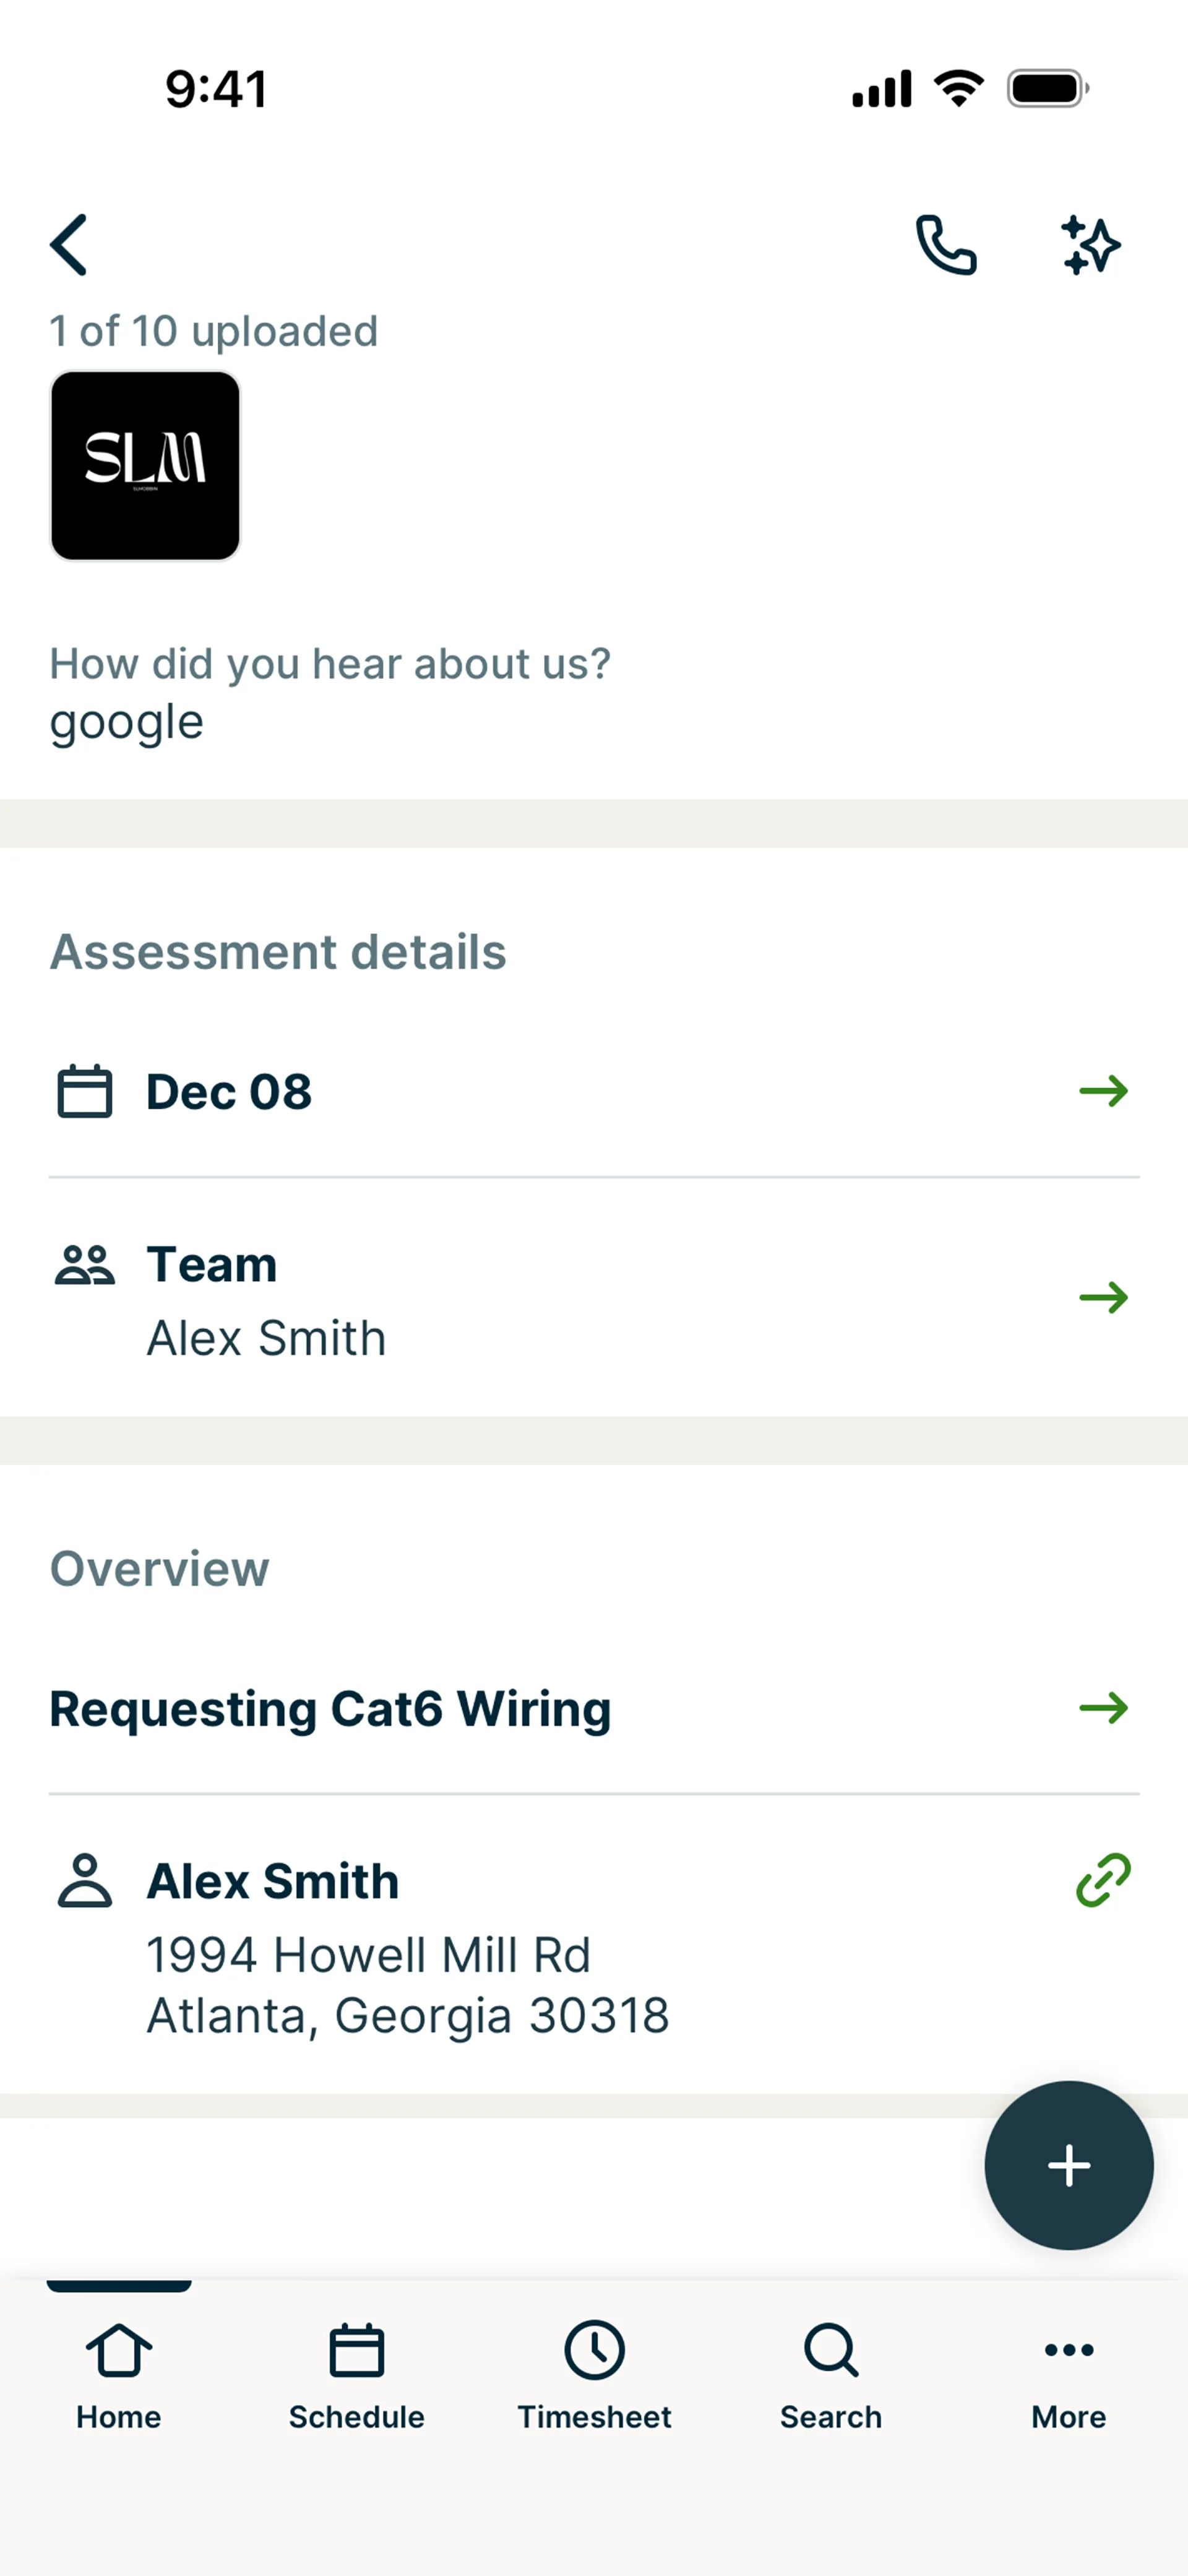Open the SLM uploaded image thumbnail
1188x2576 pixels.
point(145,466)
